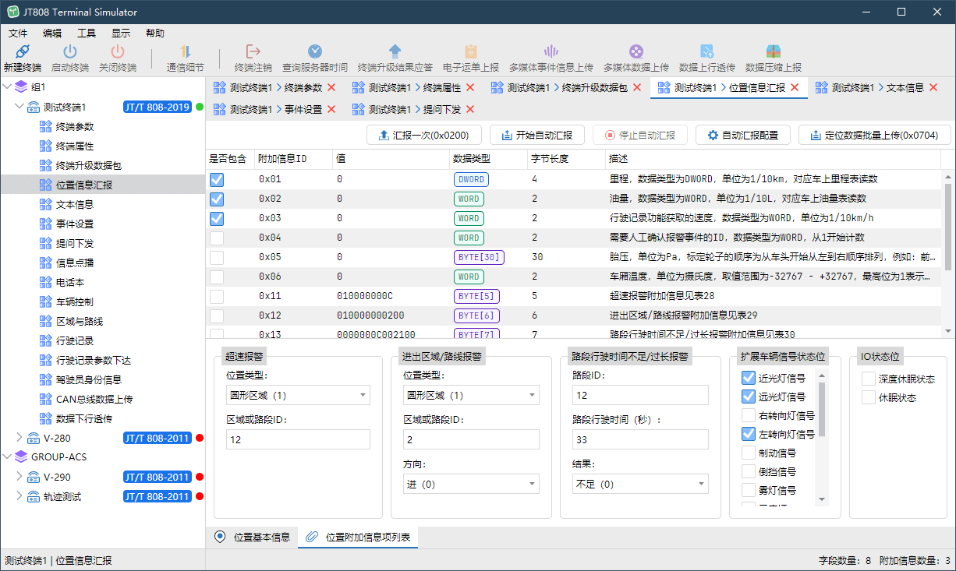Click the 新建终端 toolbar icon

pos(22,52)
